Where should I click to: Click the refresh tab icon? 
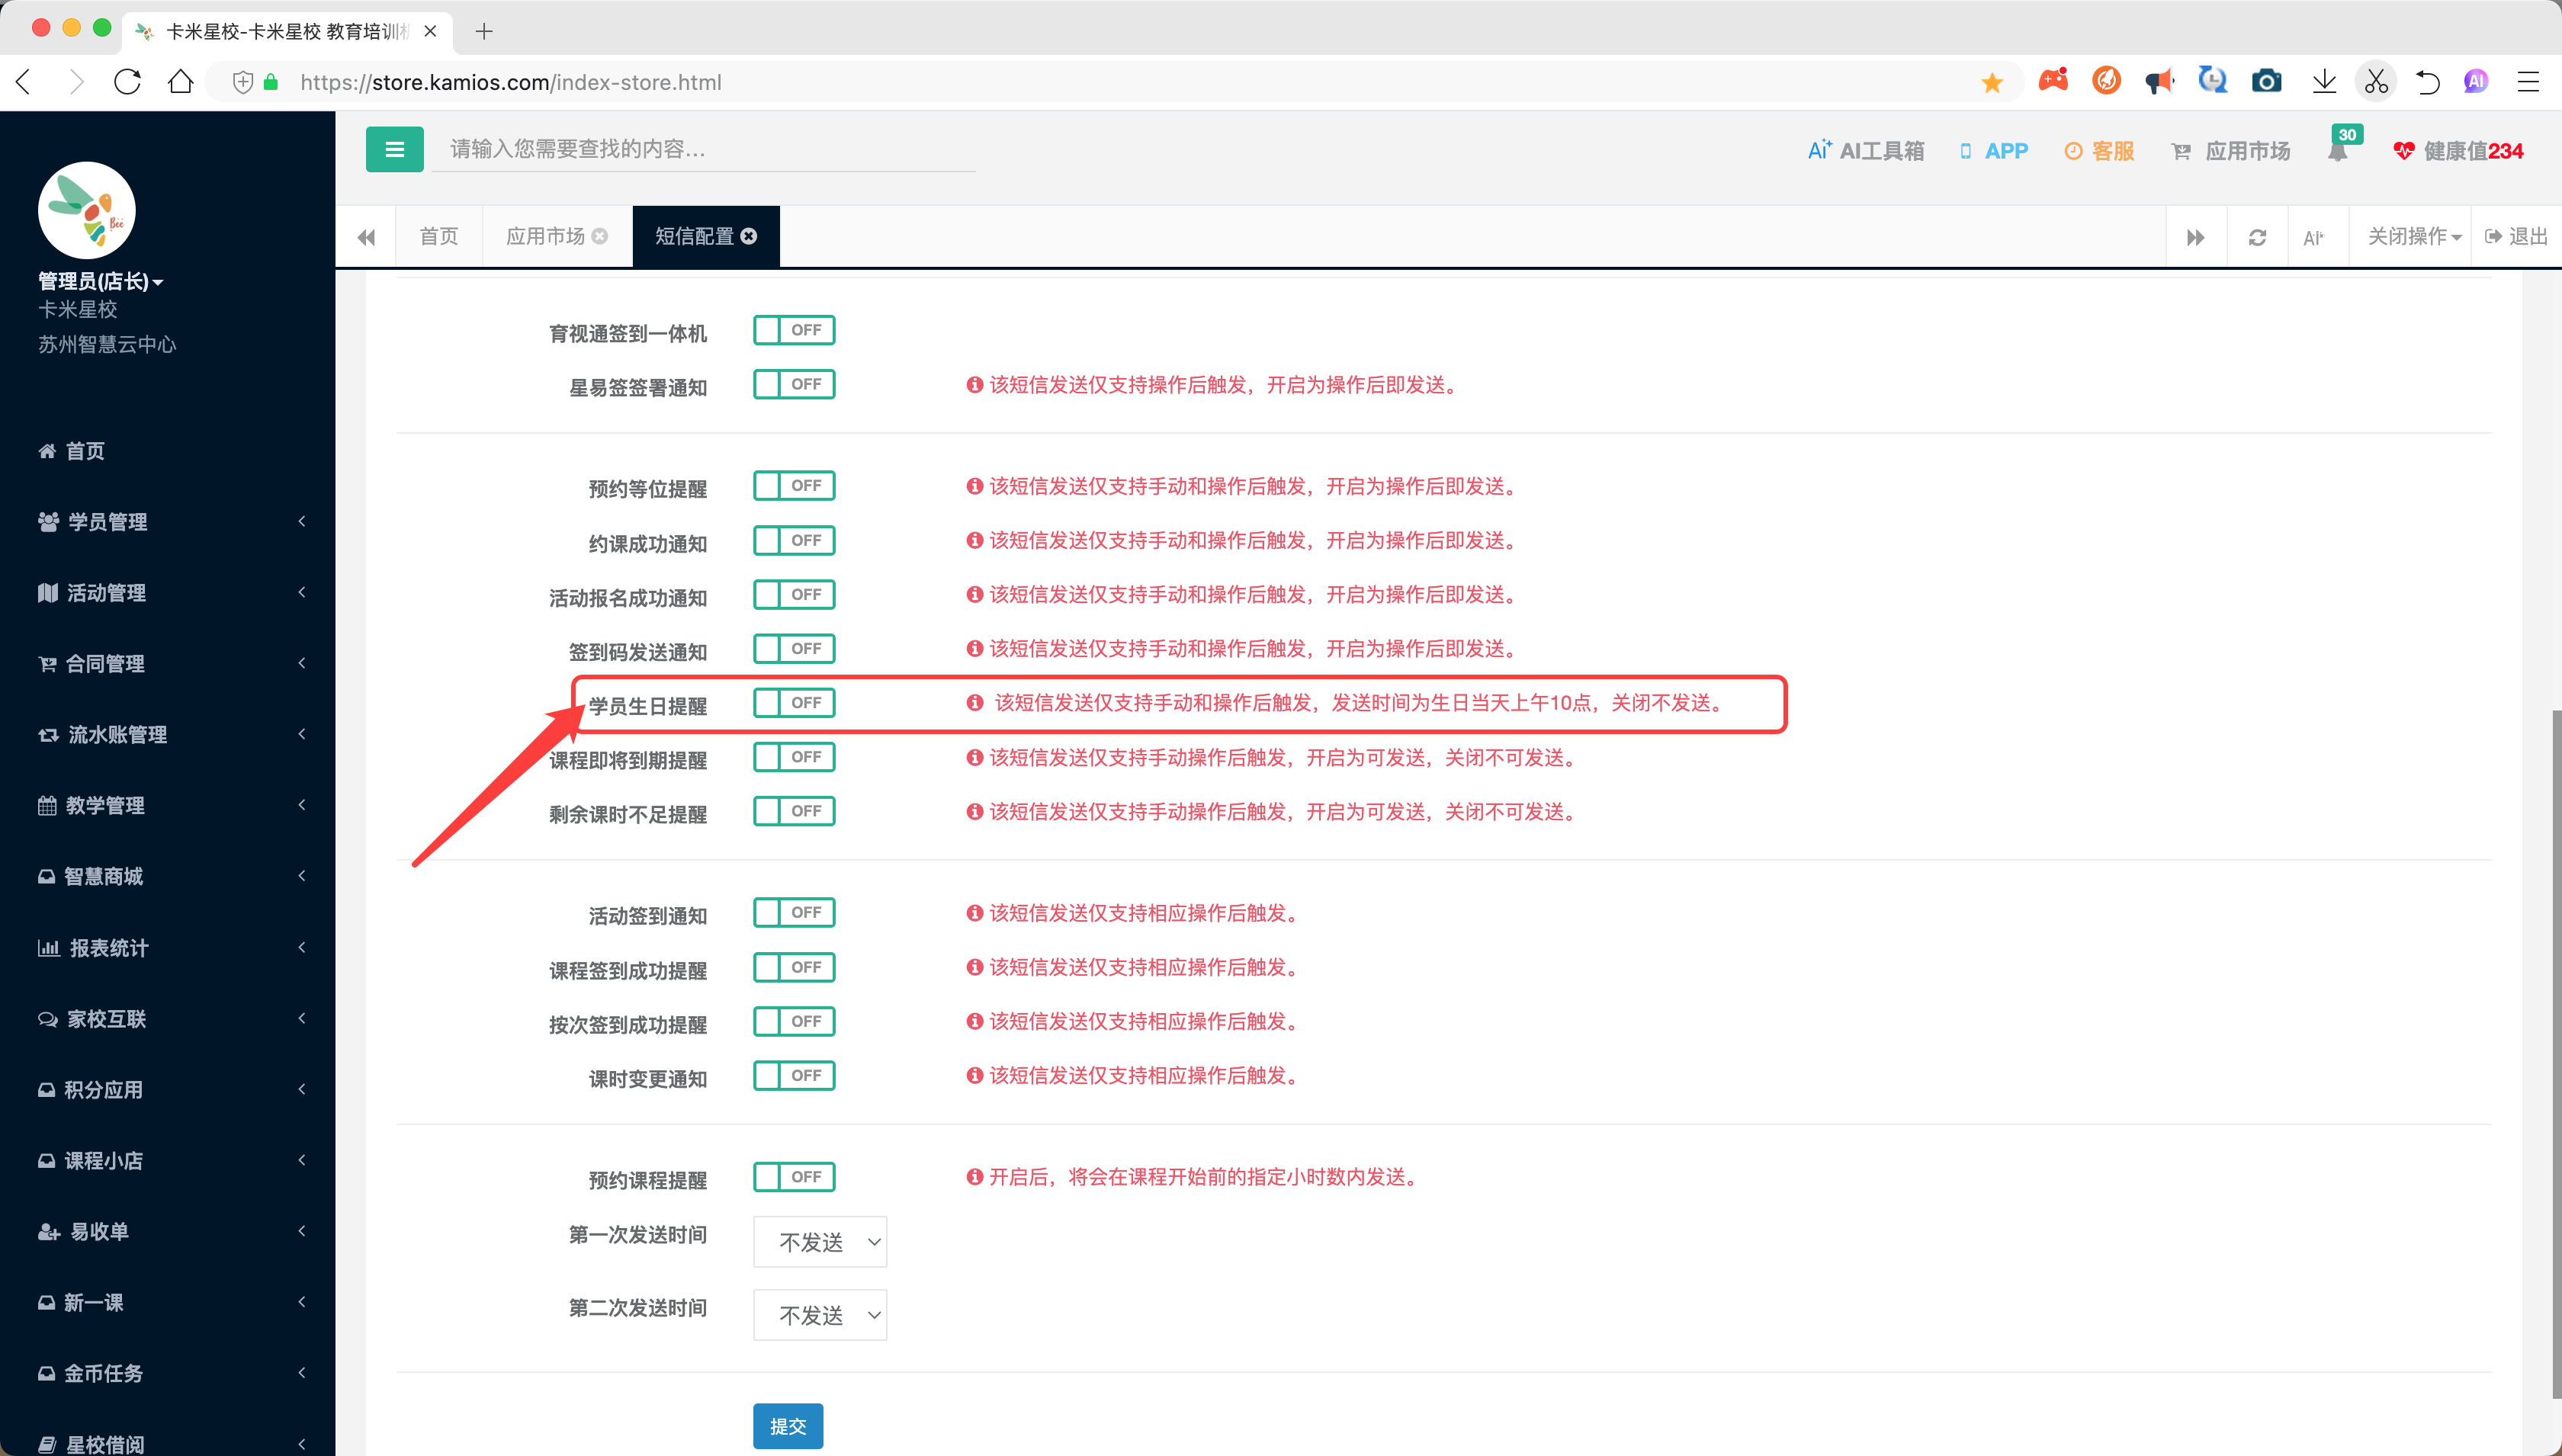click(x=2257, y=237)
